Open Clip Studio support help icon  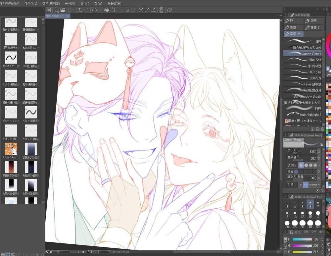(x=169, y=10)
